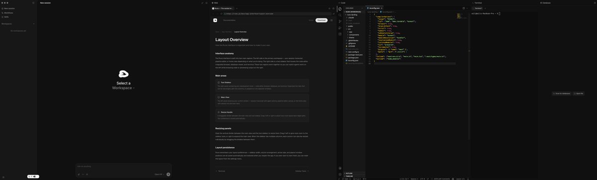Focus the 'Ask me anything' input field
The width and height of the screenshot is (597, 180).
coord(123,166)
